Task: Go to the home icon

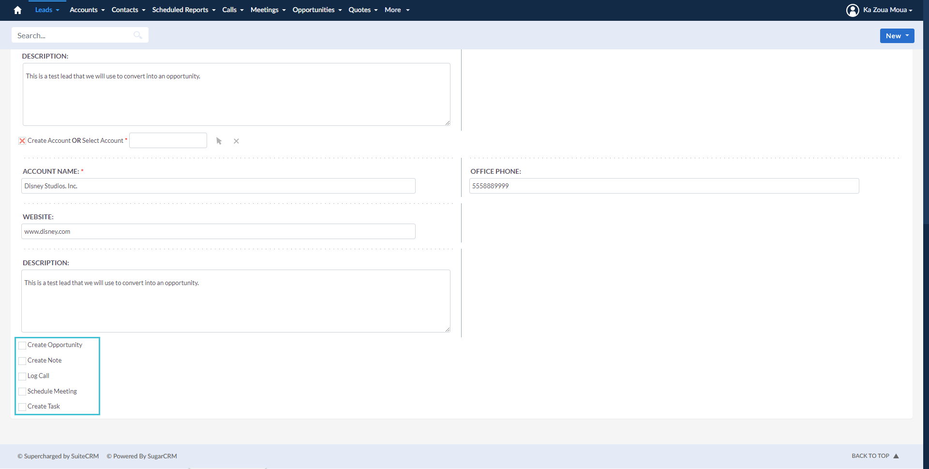Action: pyautogui.click(x=17, y=10)
